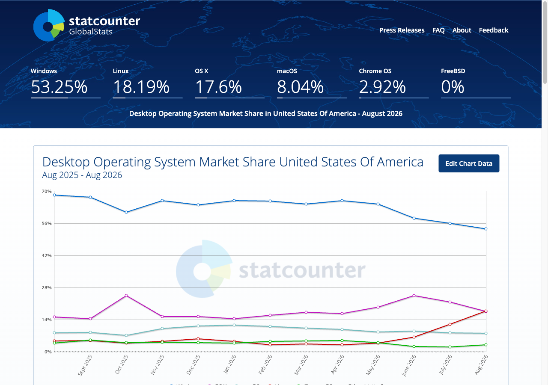548x385 pixels.
Task: Click the Windows blue data point for Aug 2026
Action: tap(486, 229)
